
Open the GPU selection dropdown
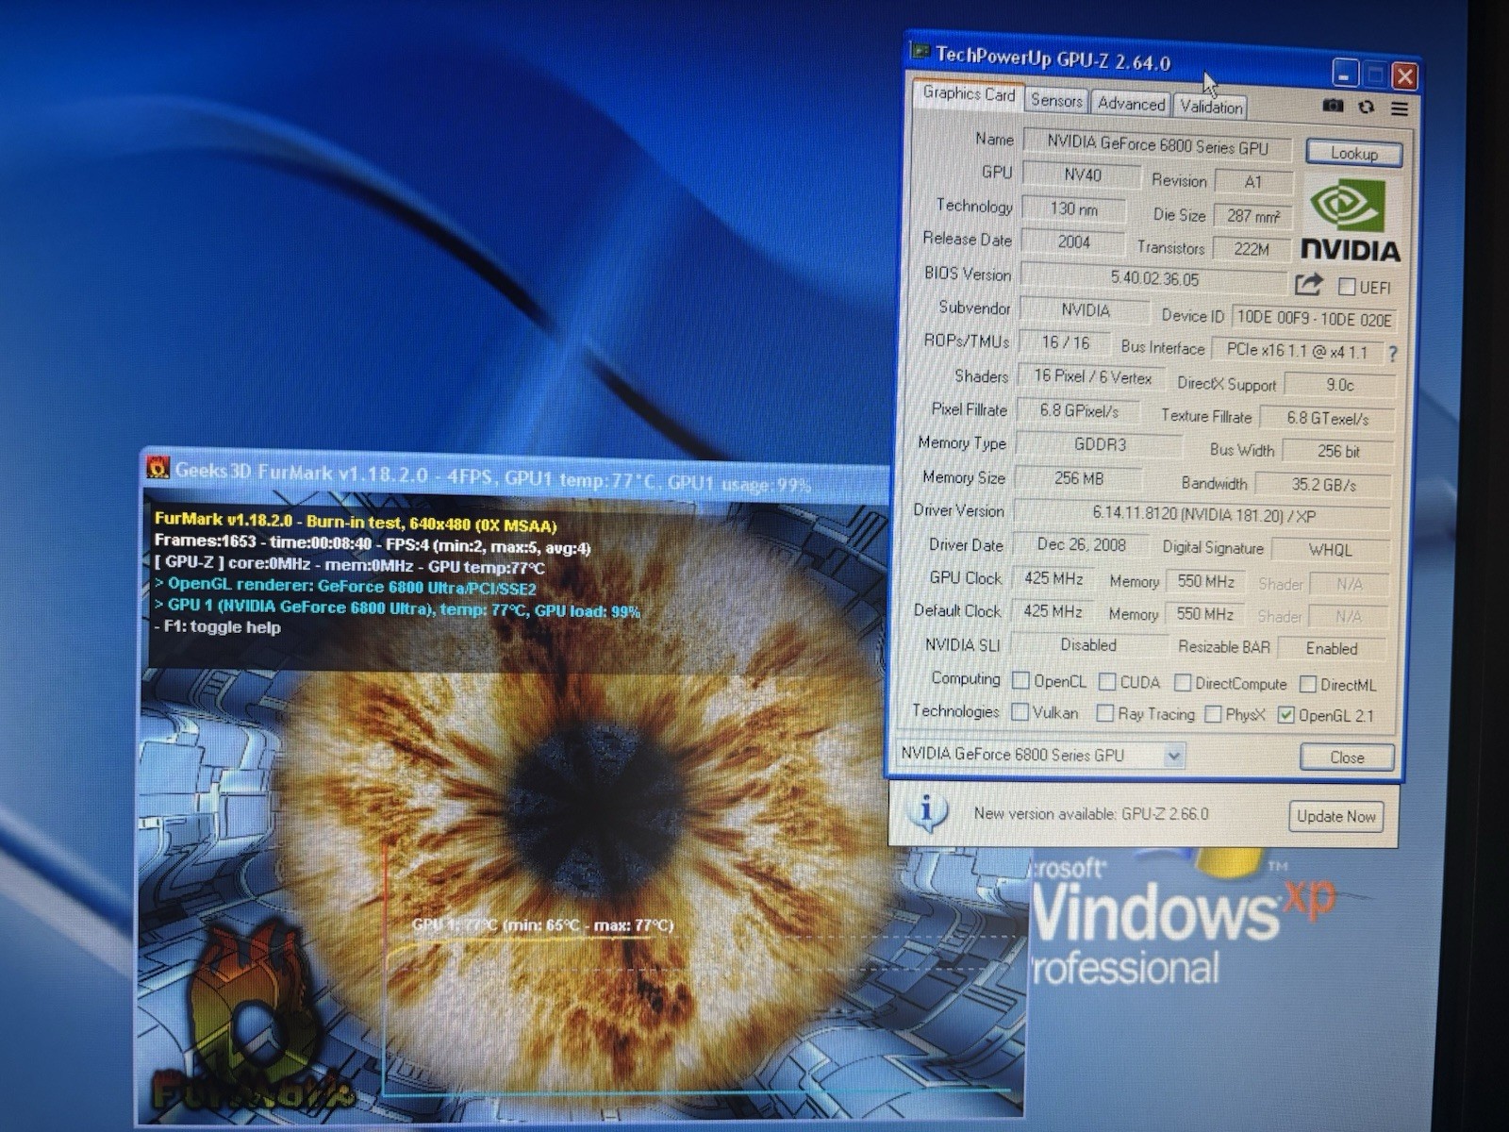(x=1173, y=755)
